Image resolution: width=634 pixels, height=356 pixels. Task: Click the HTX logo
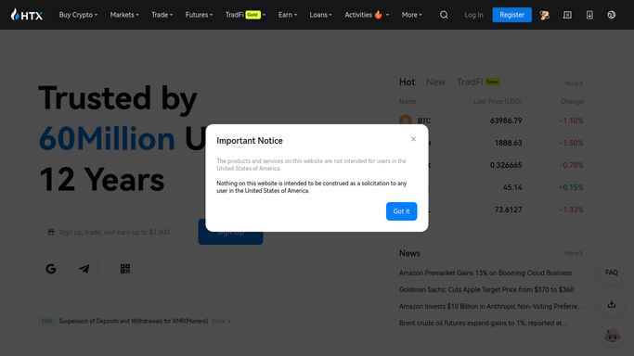[27, 15]
